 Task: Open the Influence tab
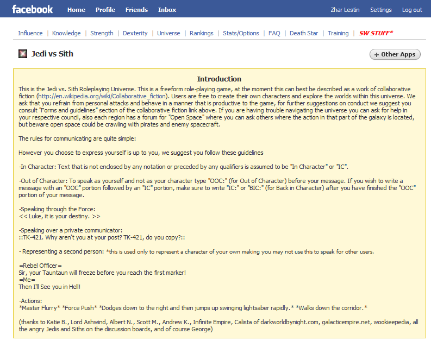30,33
